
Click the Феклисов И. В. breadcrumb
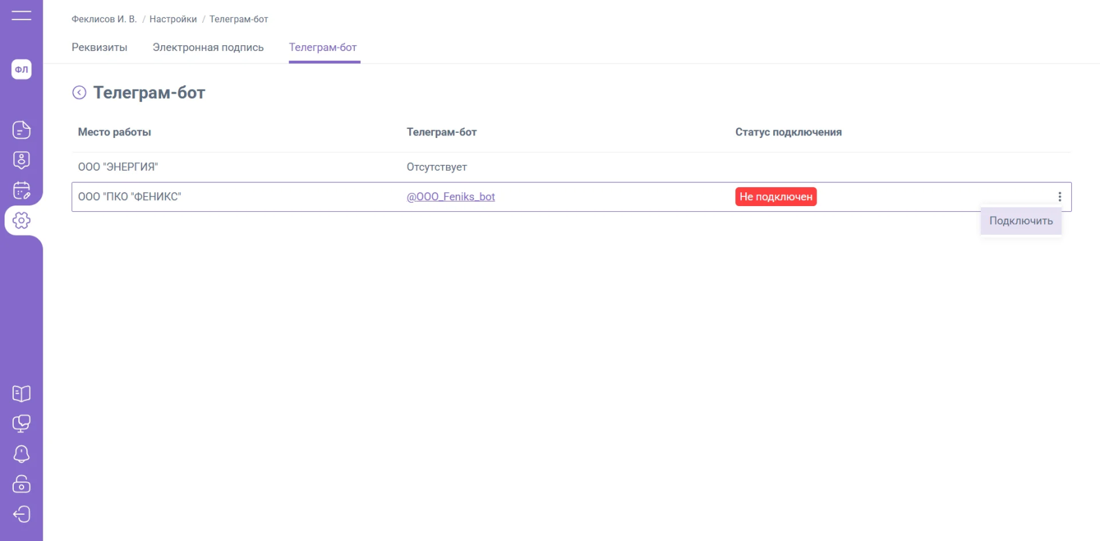(x=104, y=20)
